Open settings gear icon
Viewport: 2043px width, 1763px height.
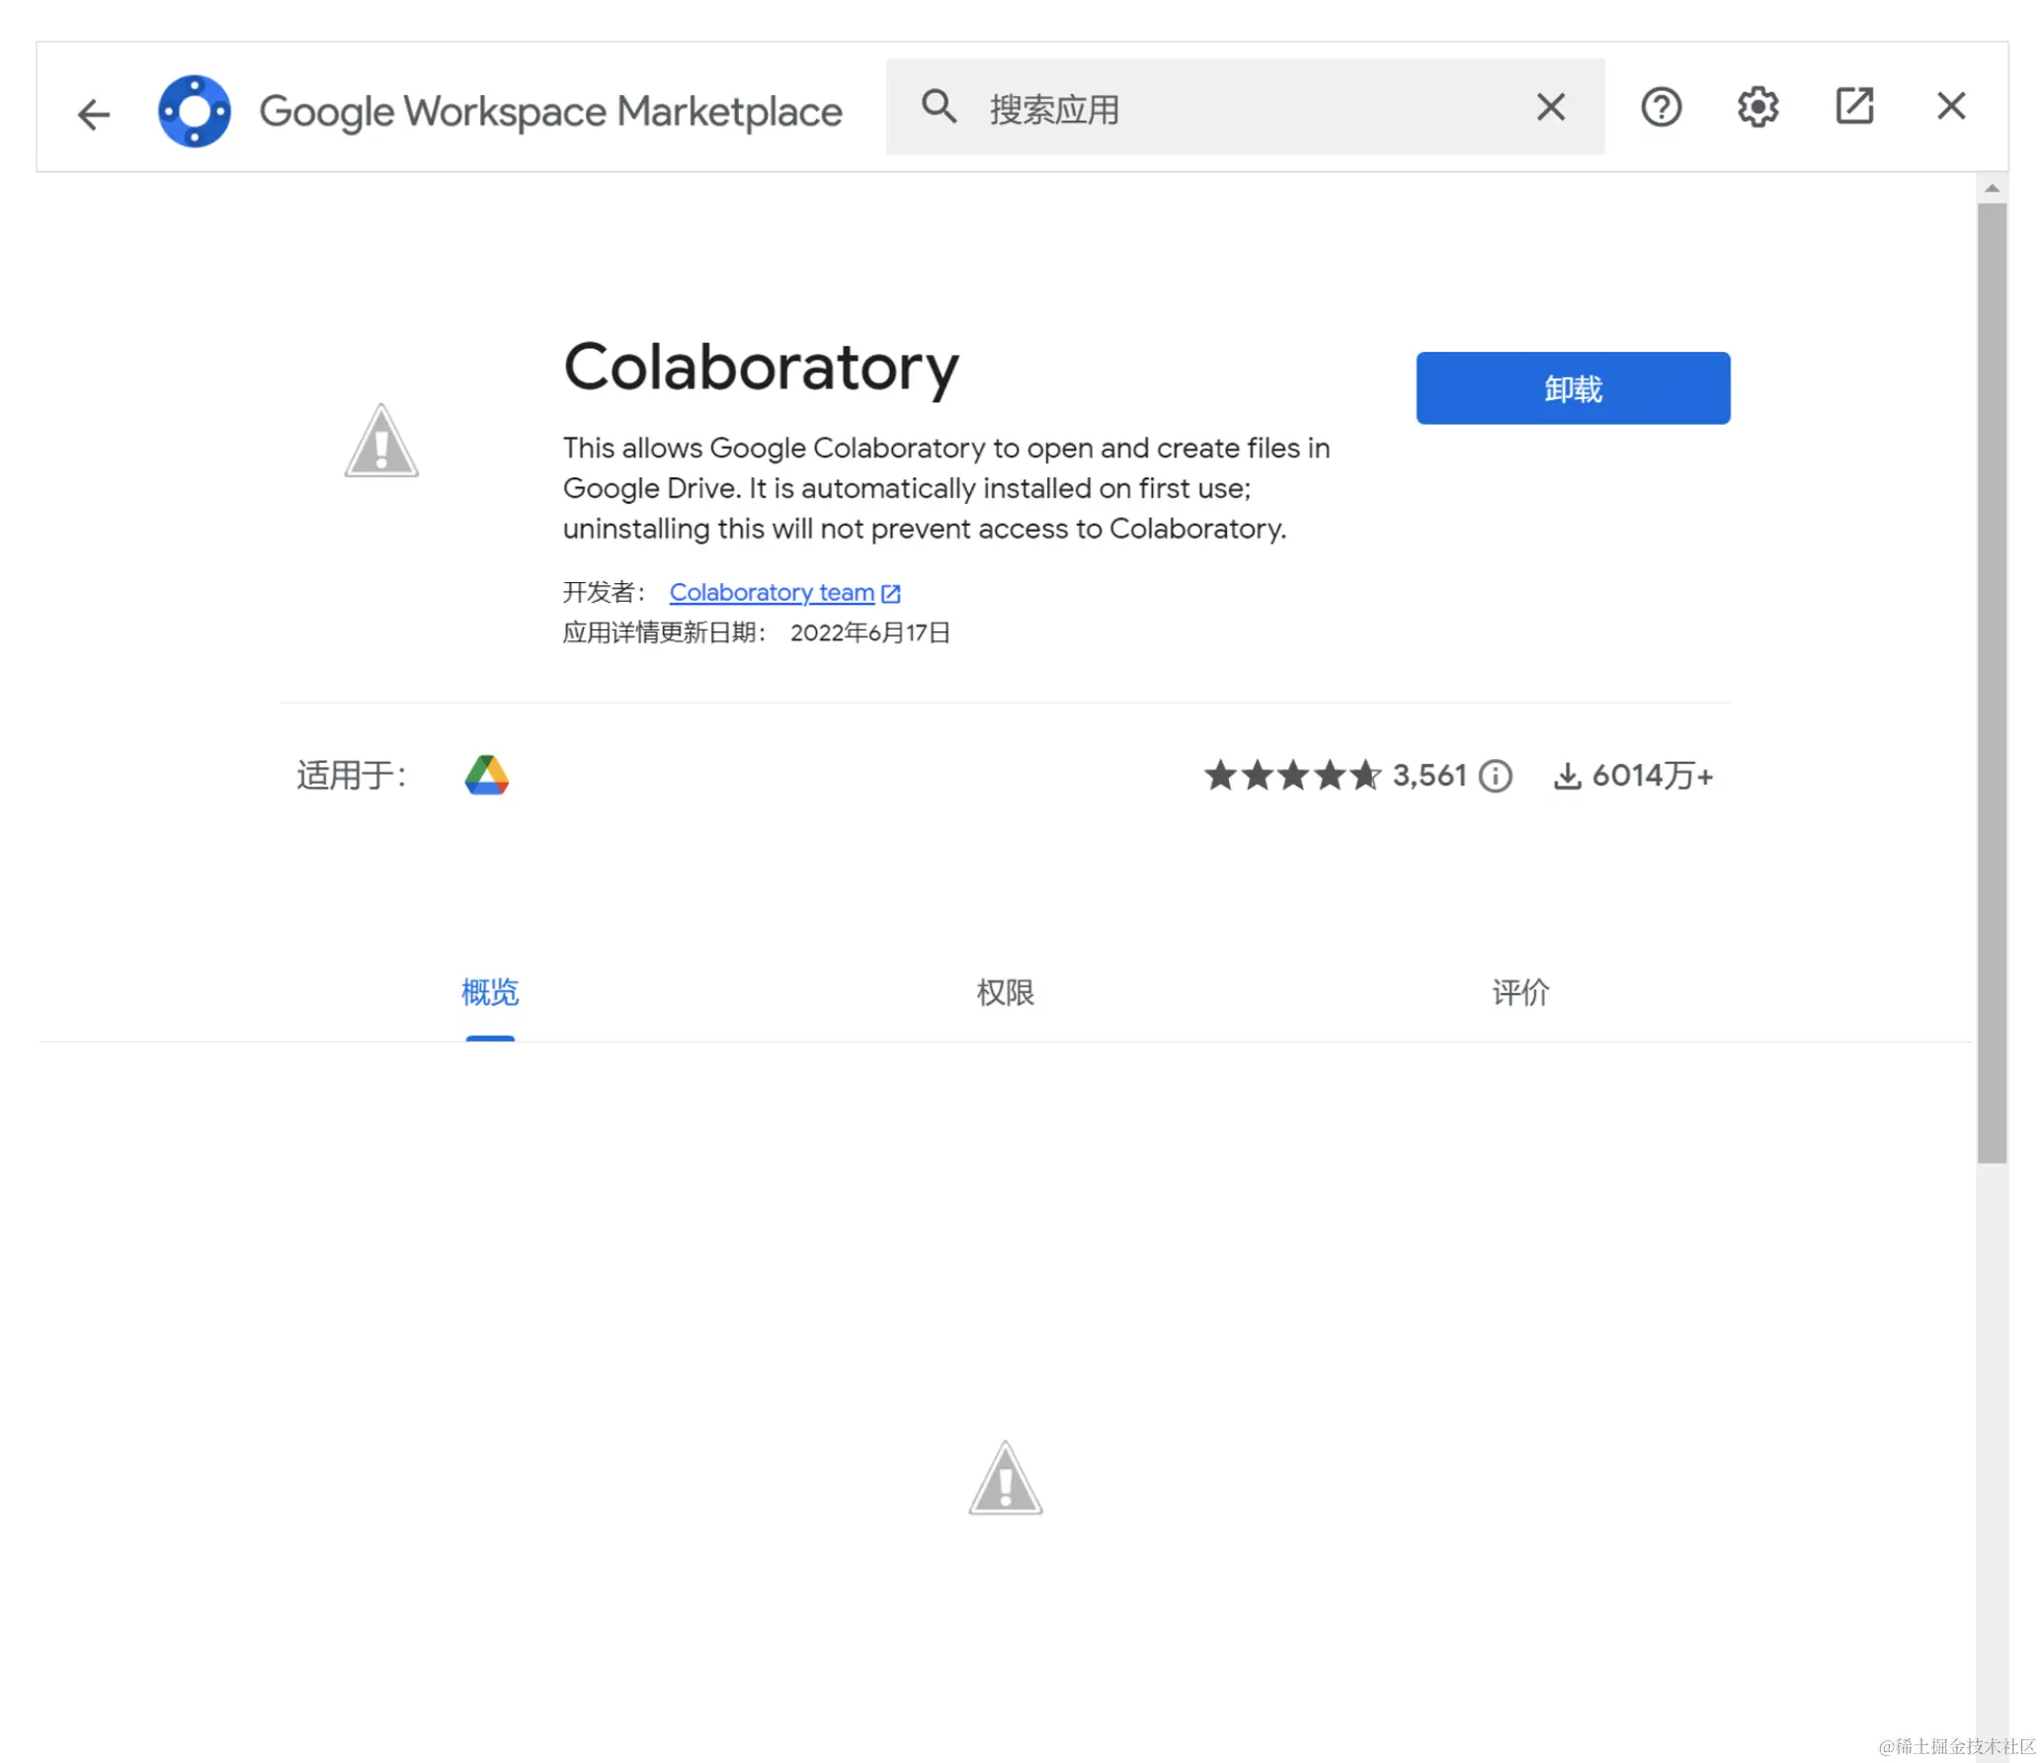click(1757, 107)
